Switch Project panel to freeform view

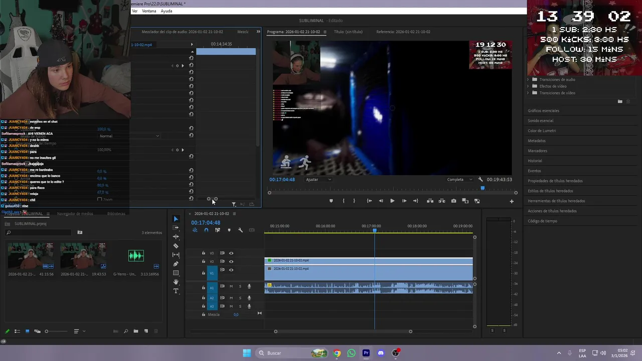pos(37,331)
